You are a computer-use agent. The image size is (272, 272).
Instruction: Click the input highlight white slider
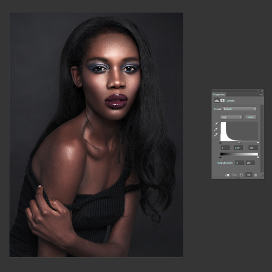point(258,143)
